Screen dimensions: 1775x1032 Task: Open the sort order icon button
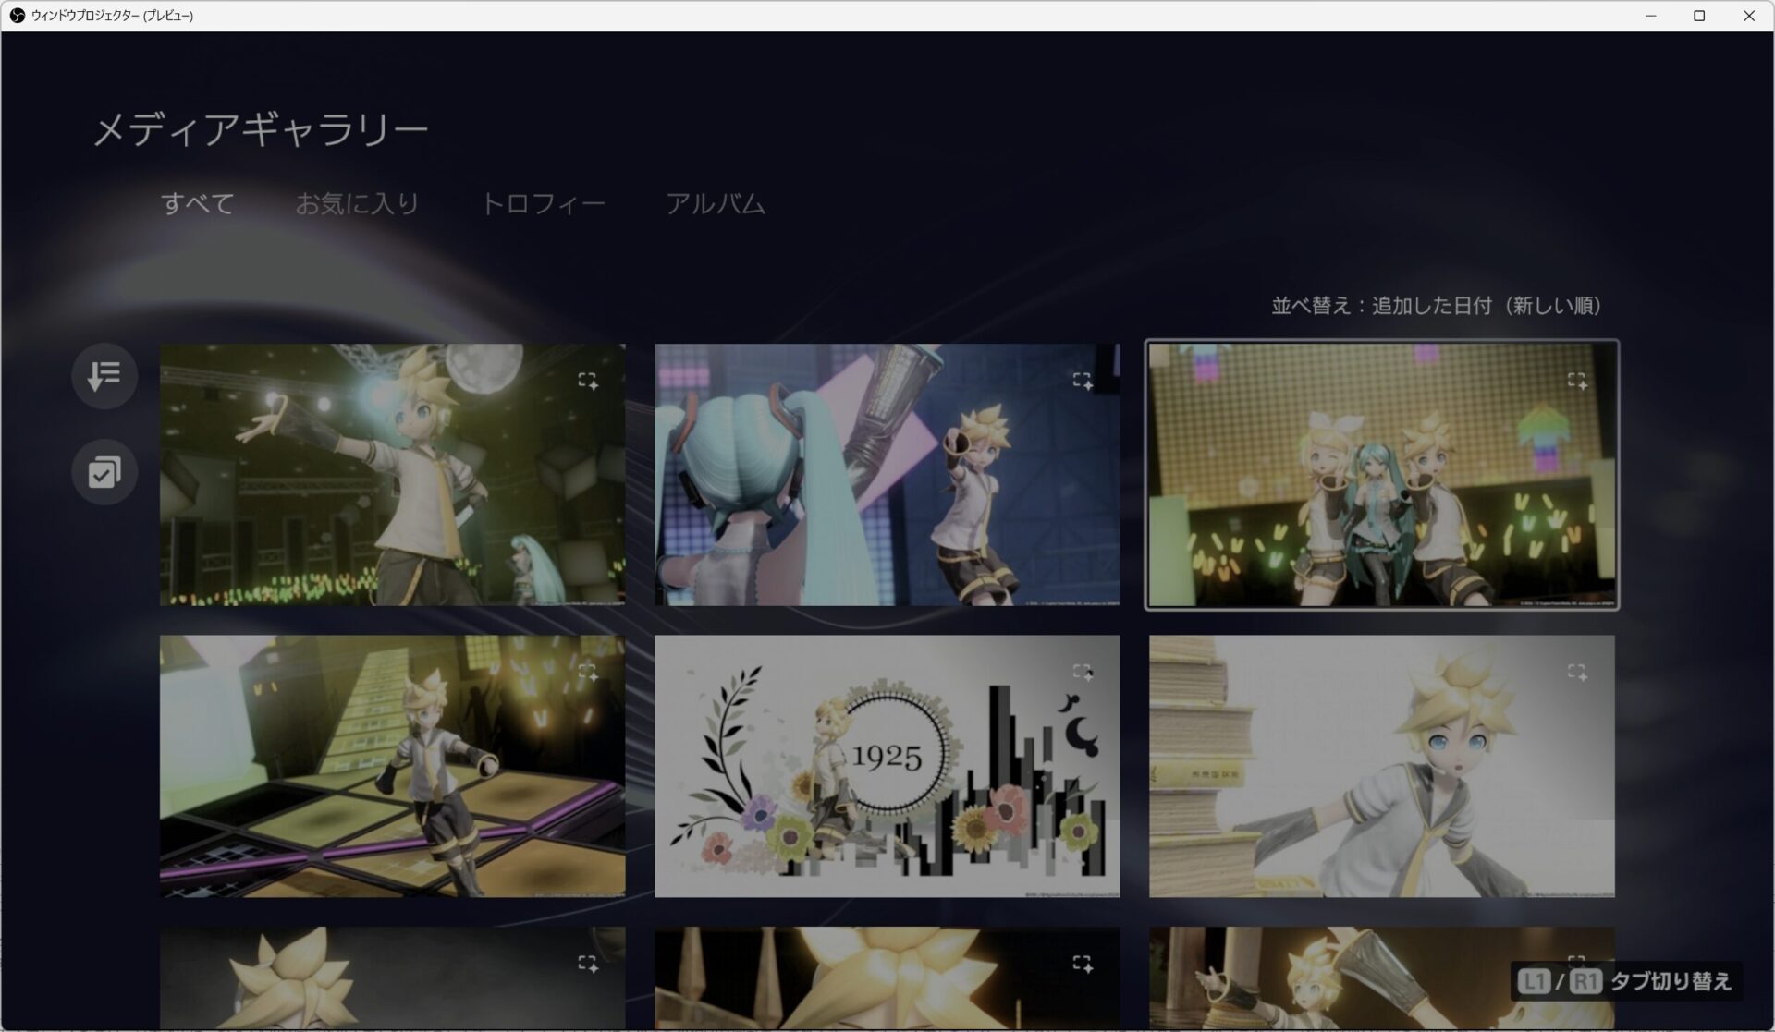pyautogui.click(x=104, y=376)
